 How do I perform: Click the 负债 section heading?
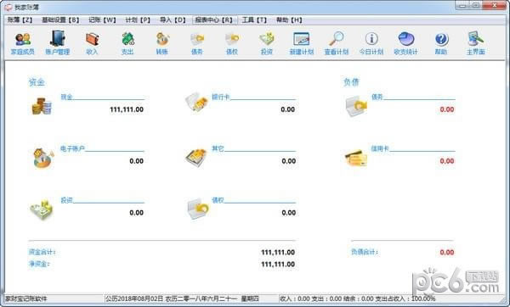(x=351, y=82)
